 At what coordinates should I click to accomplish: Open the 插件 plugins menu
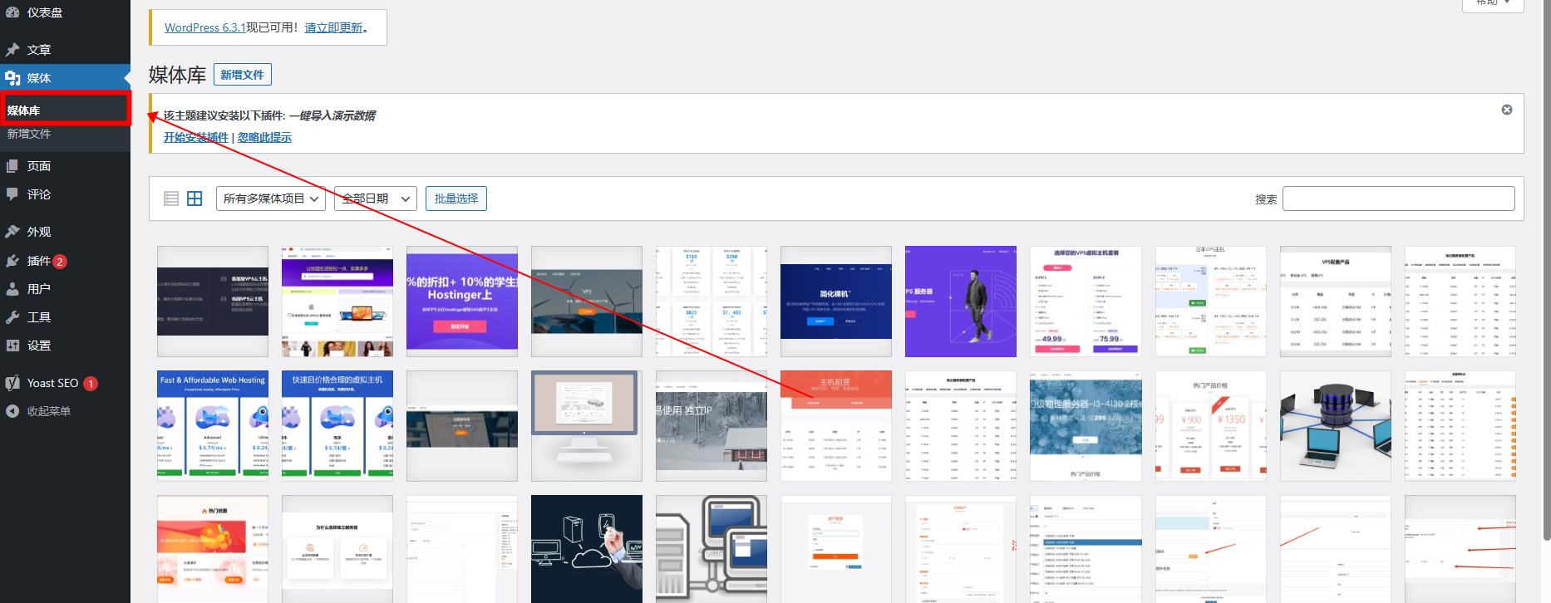point(38,261)
